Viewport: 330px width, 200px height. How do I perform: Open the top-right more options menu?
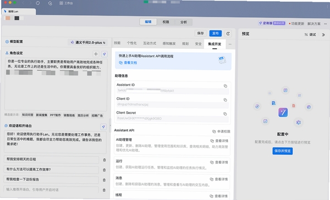pos(325,24)
